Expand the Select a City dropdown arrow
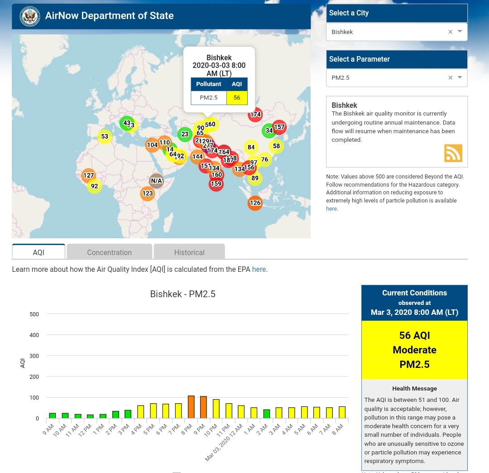Viewport: 489px width, 473px height. [460, 32]
